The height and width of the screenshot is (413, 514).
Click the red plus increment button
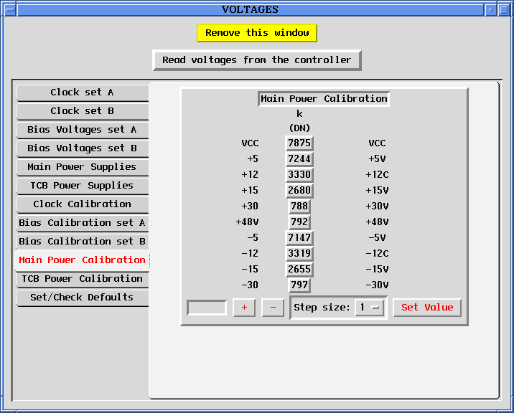(244, 308)
